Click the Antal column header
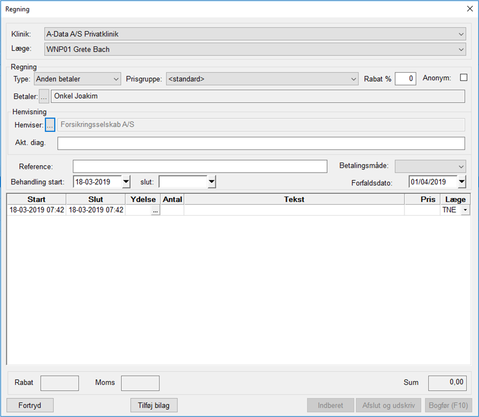This screenshot has height=417, width=479. (x=172, y=199)
